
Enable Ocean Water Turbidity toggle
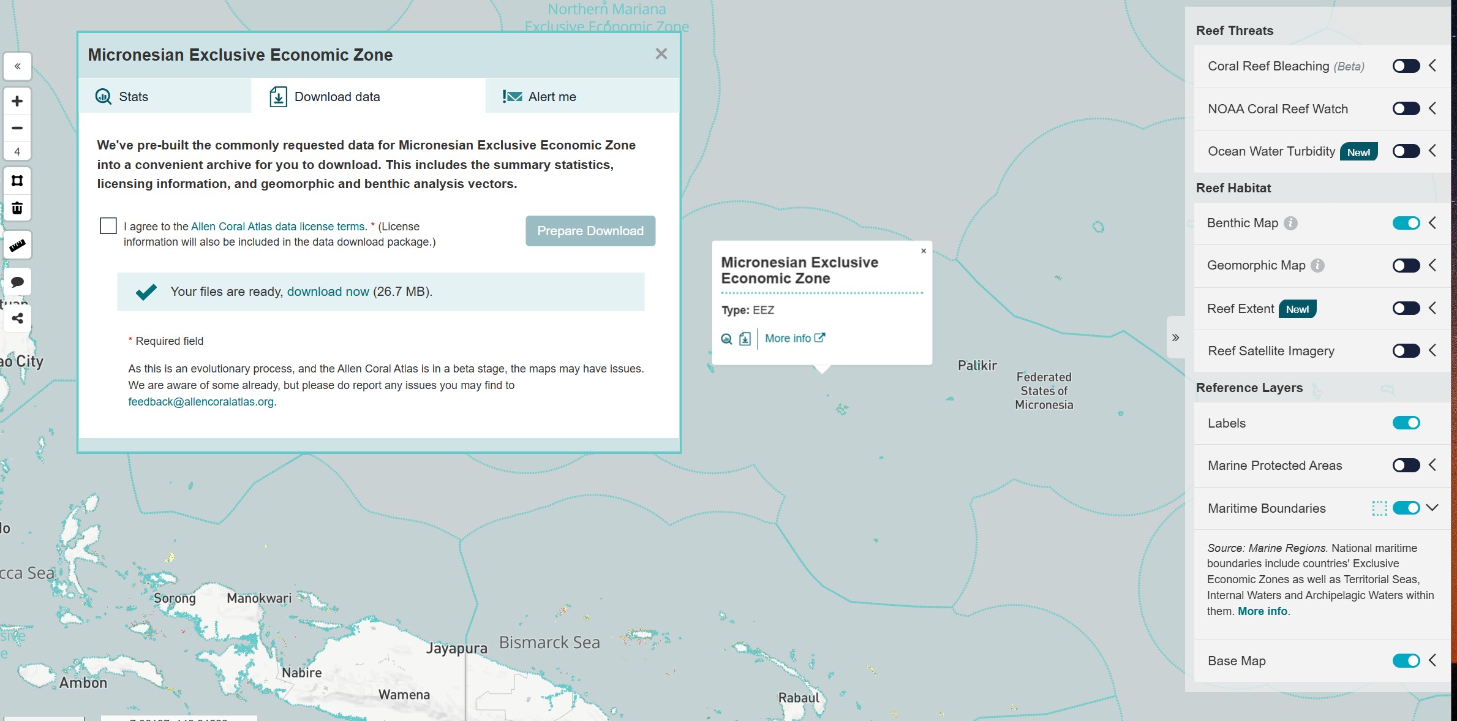coord(1406,151)
